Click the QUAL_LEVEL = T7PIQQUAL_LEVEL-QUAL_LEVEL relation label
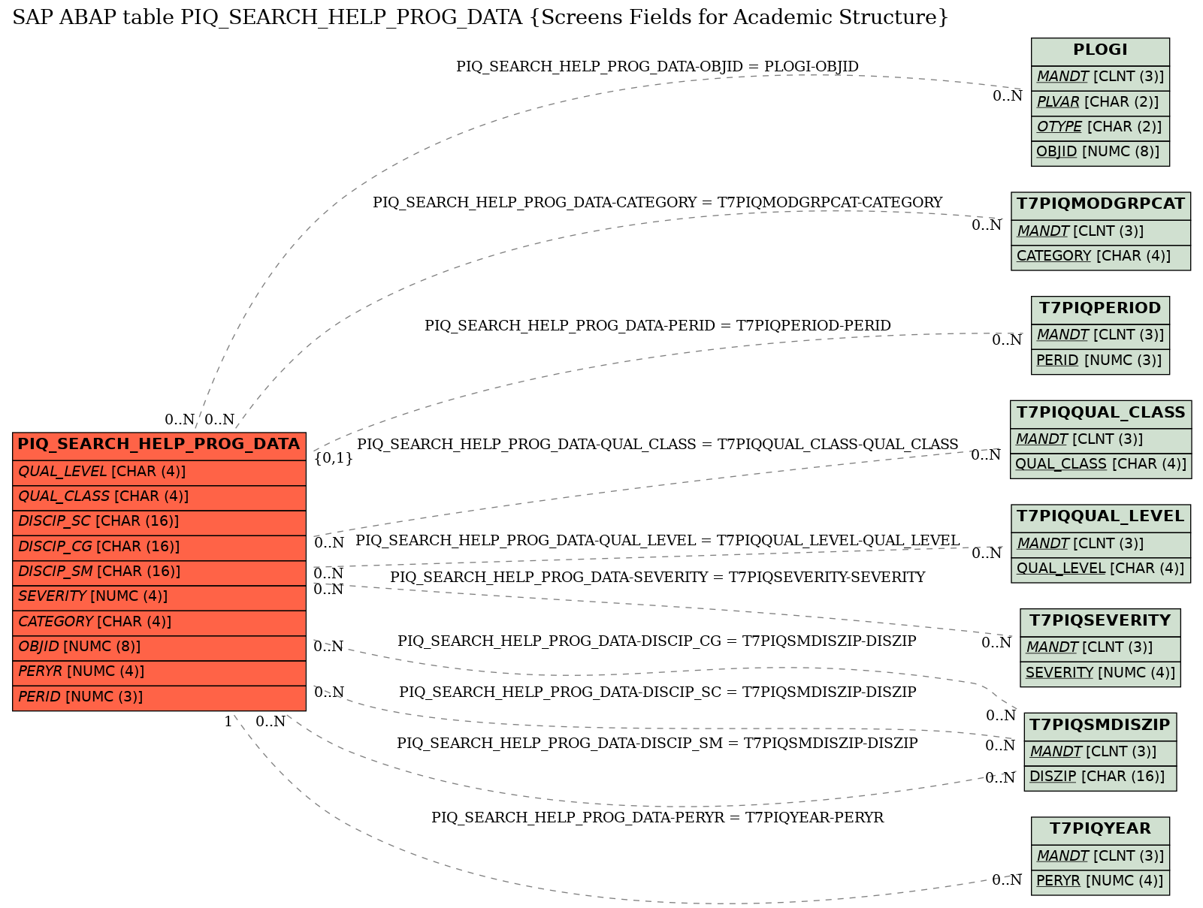Viewport: 1203px width, 908px height. point(657,541)
